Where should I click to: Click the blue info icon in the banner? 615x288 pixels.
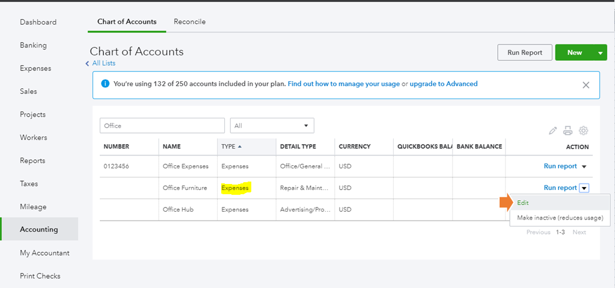point(105,84)
